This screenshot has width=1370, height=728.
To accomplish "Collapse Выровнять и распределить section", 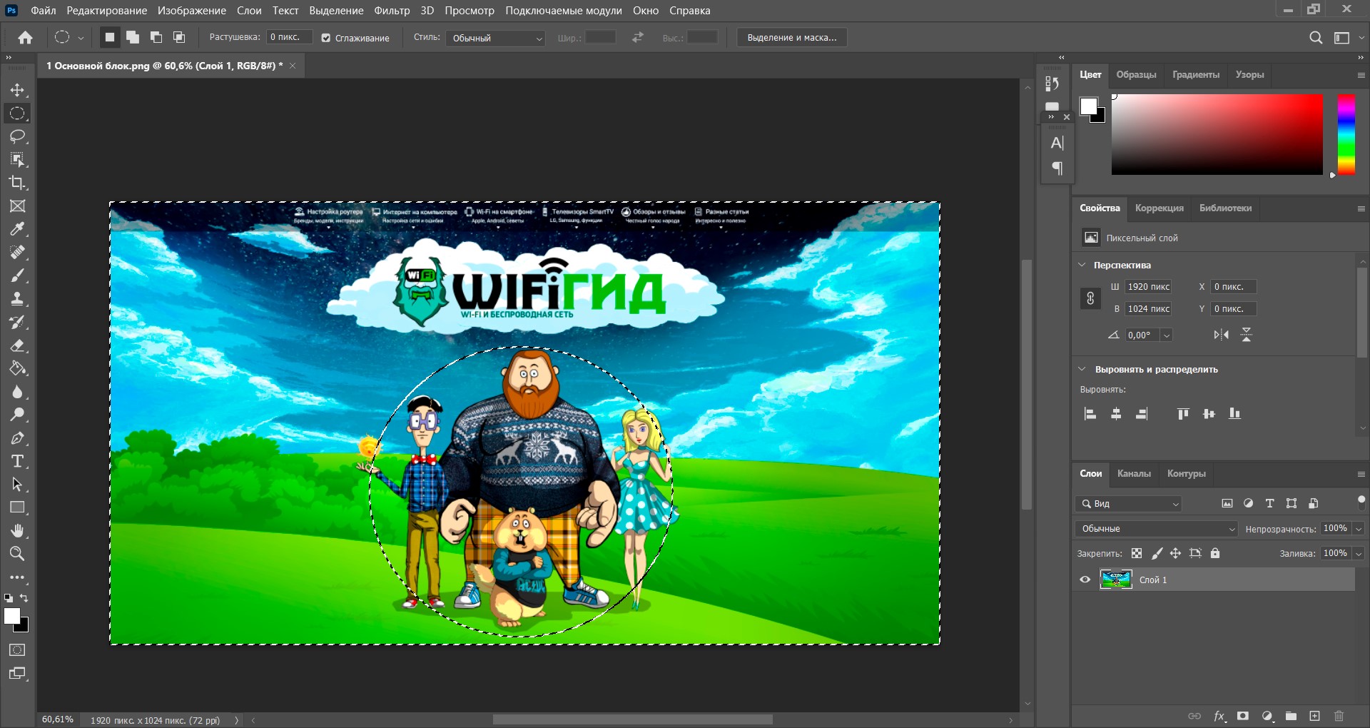I will click(1082, 369).
